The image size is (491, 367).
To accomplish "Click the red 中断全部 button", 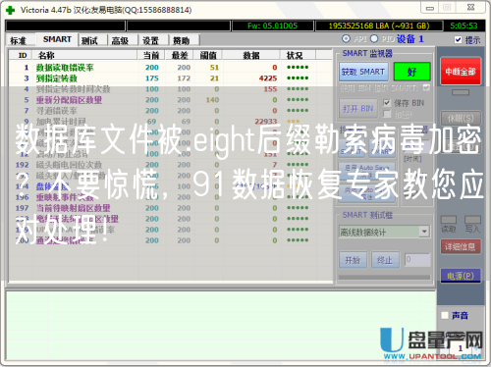I will (x=461, y=72).
